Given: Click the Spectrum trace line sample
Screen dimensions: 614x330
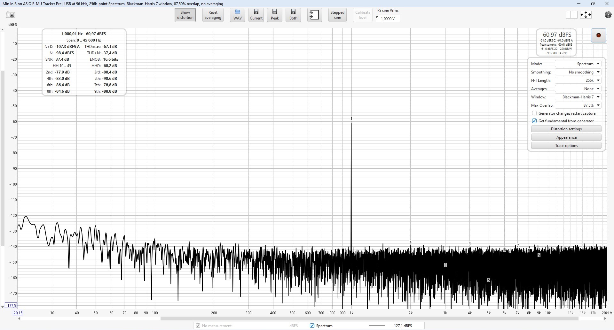Looking at the screenshot, I should pos(377,326).
